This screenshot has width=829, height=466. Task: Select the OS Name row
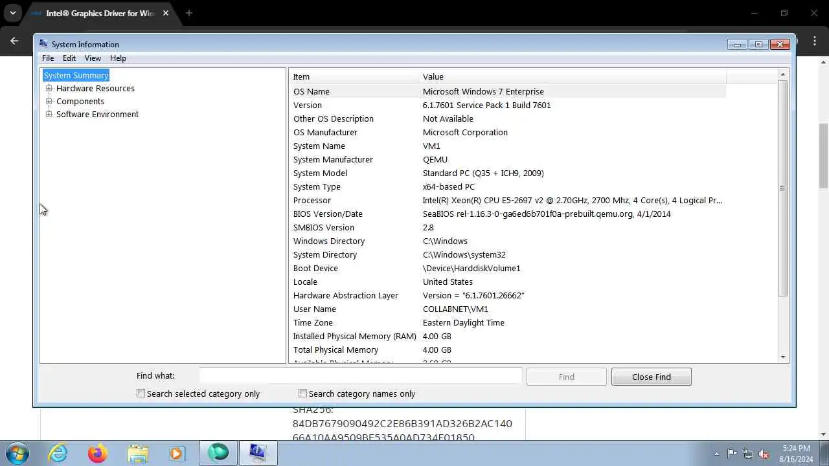pyautogui.click(x=507, y=91)
